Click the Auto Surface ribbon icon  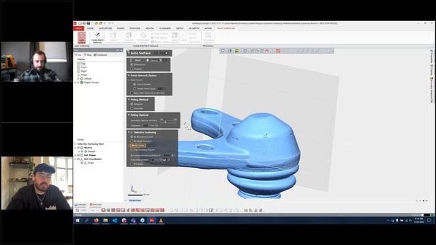[82, 37]
